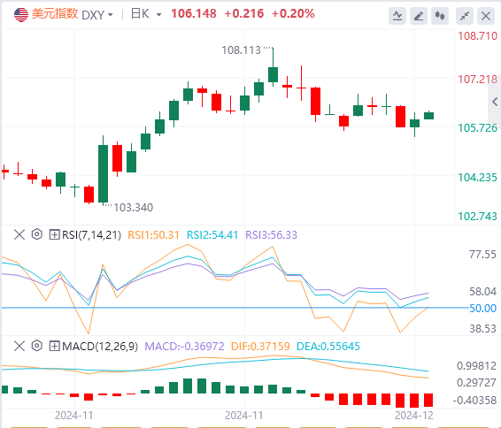501x428 pixels.
Task: Click the RSI(7,14,21) label
Action: click(91, 235)
